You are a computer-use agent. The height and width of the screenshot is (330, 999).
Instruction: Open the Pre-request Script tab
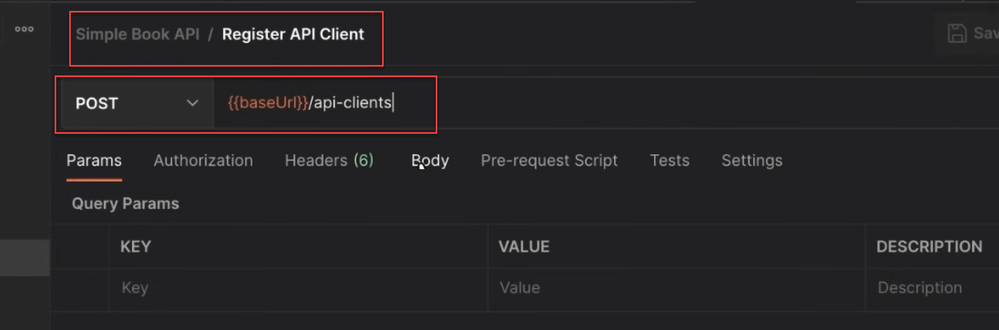pos(548,160)
